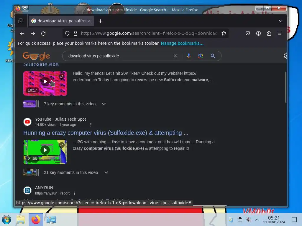Open the Windows Start button
Viewport: 302px width, 226px height.
(6, 220)
